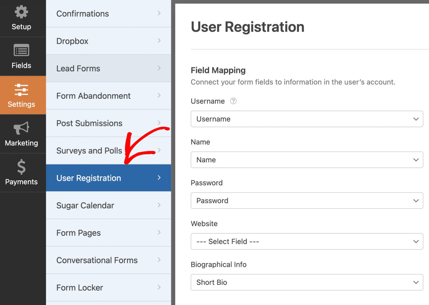Select the Settings sliders icon
The height and width of the screenshot is (305, 429).
click(x=21, y=90)
